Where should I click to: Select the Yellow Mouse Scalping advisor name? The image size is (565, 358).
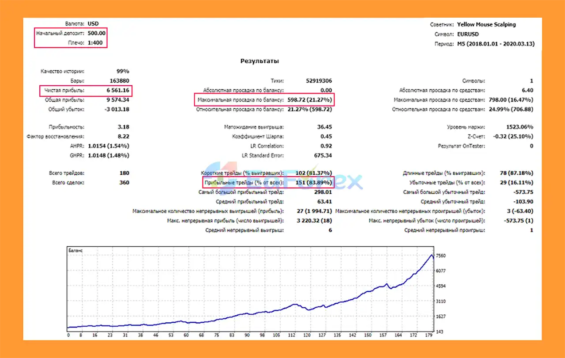(486, 25)
